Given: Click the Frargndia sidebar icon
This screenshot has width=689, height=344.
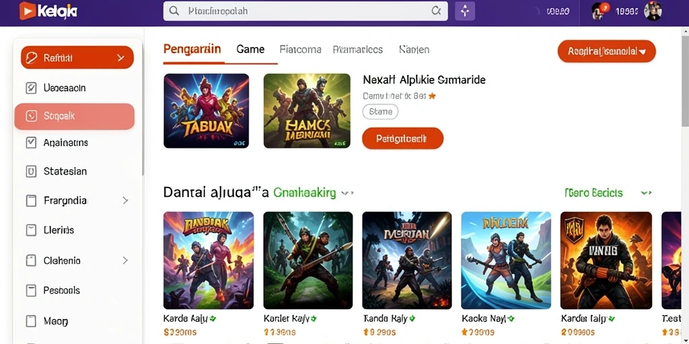Looking at the screenshot, I should 31,200.
